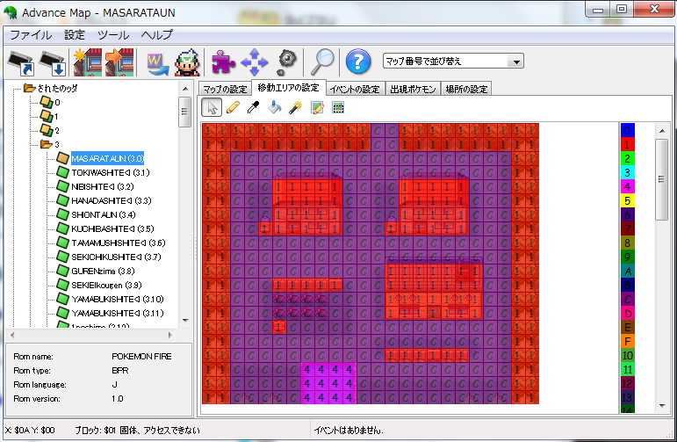This screenshot has height=442, width=677.
Task: Click the trainer character sprite toolbar icon
Action: click(x=185, y=62)
